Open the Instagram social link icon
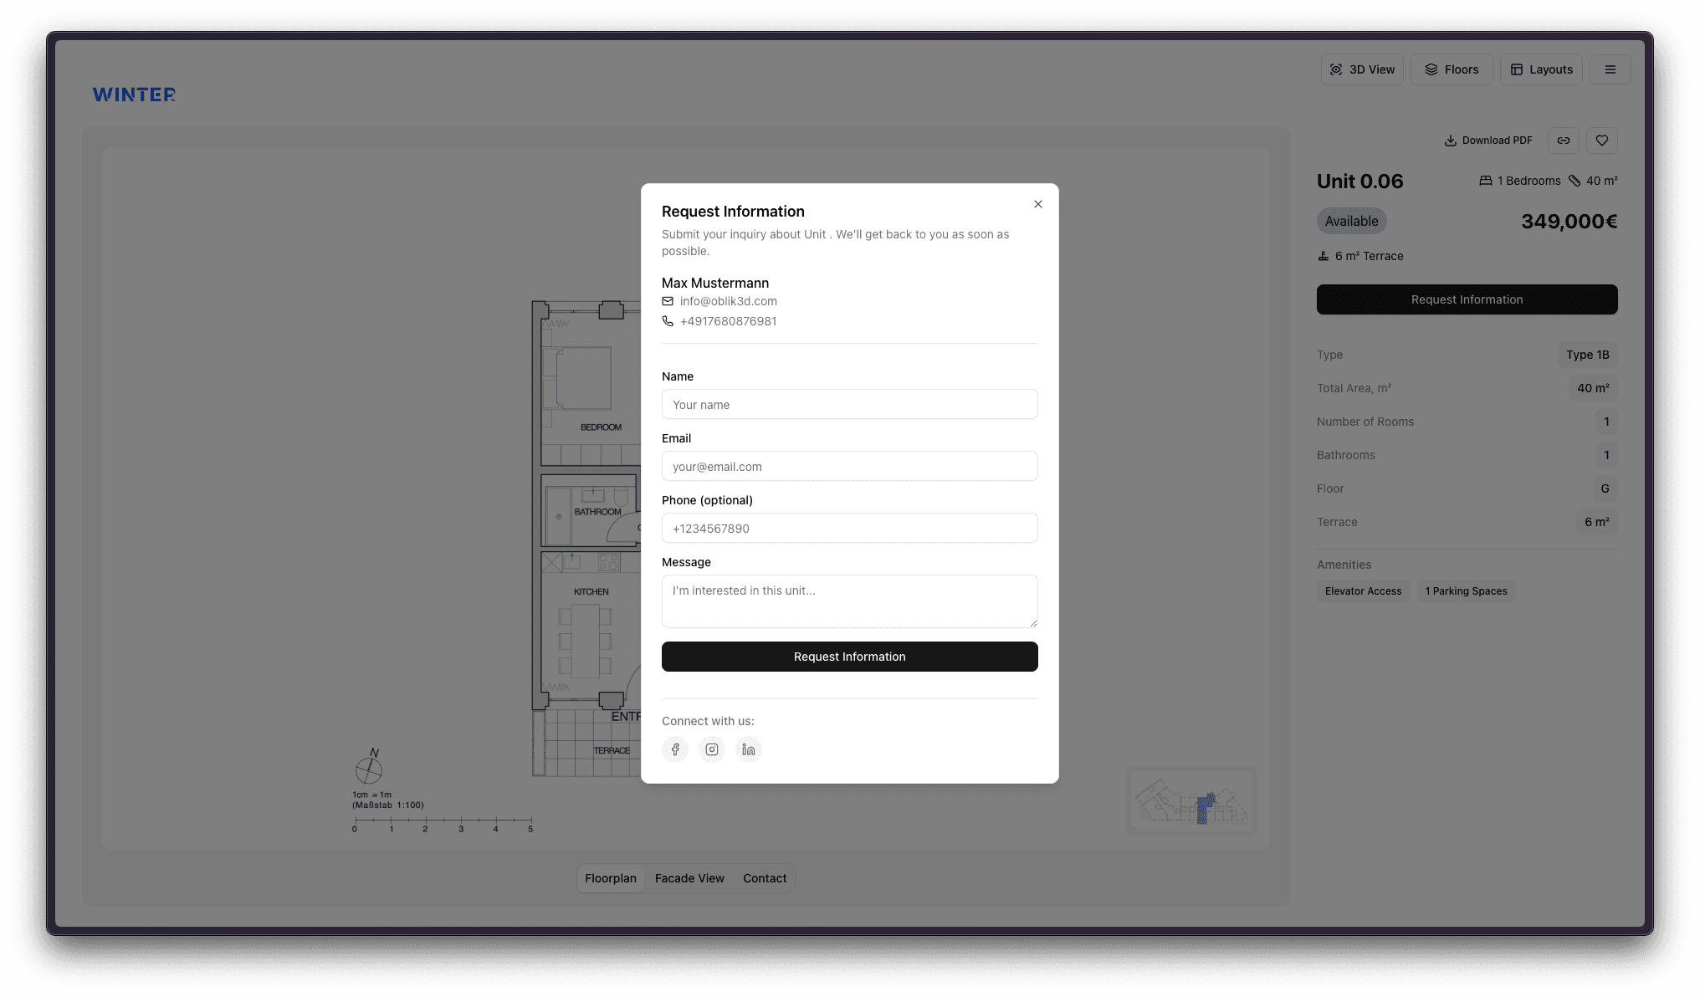1700x997 pixels. pos(712,749)
